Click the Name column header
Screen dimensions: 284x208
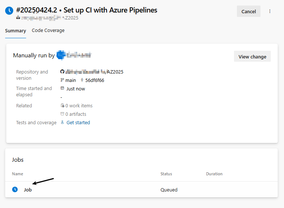click(x=18, y=174)
